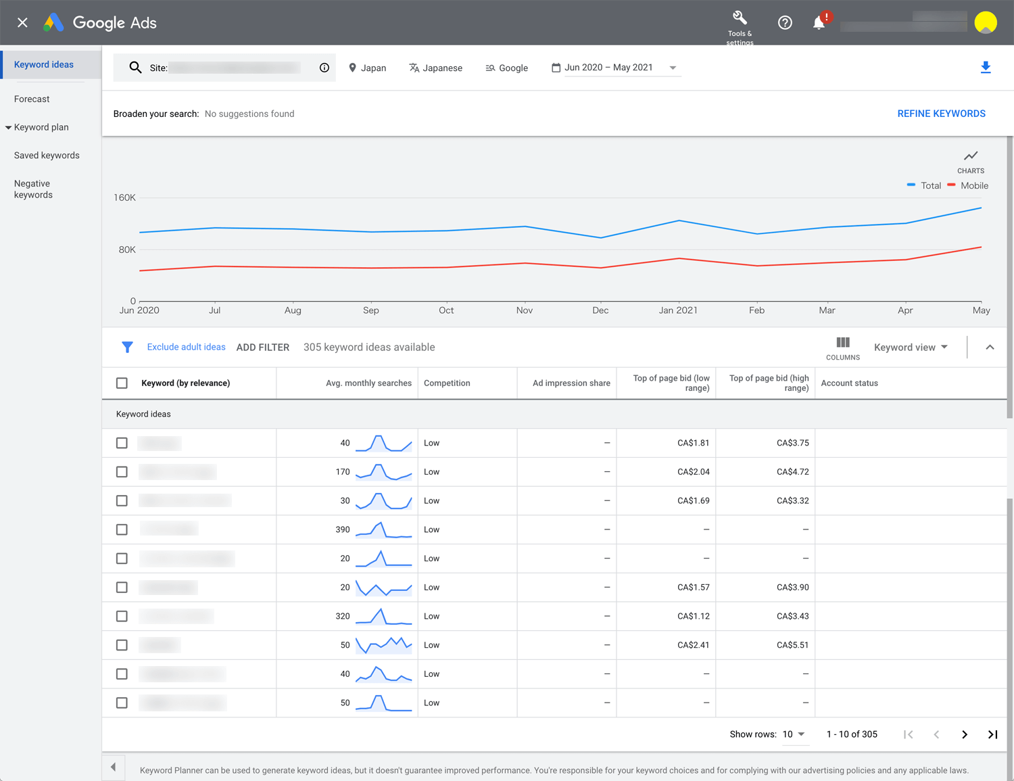This screenshot has height=781, width=1014.
Task: Click the CA$5.51 high range bid cell
Action: (792, 645)
